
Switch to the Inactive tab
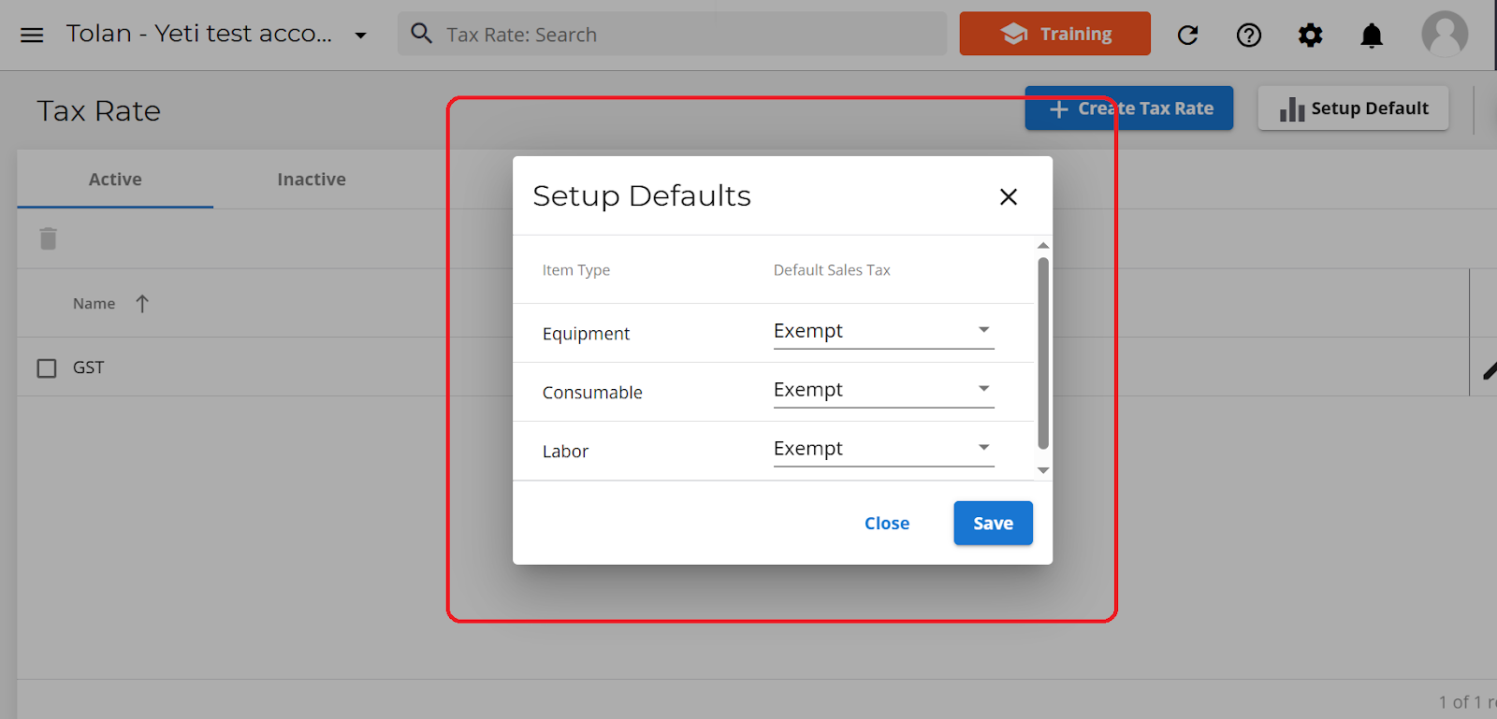pos(312,180)
